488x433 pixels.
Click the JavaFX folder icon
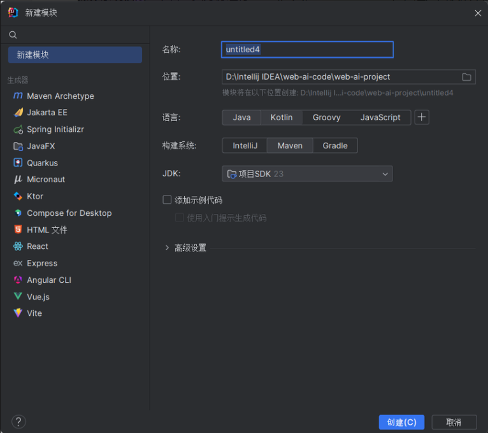[18, 146]
